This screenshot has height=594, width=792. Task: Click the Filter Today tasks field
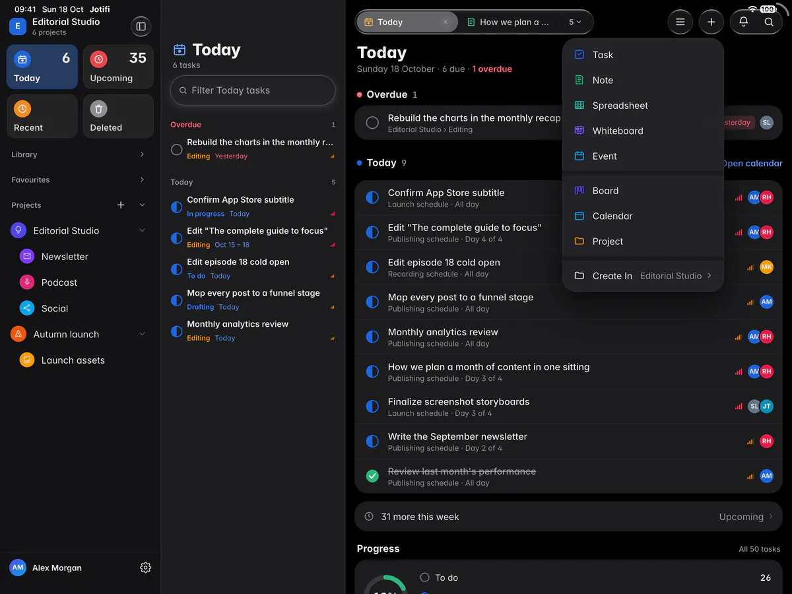253,90
